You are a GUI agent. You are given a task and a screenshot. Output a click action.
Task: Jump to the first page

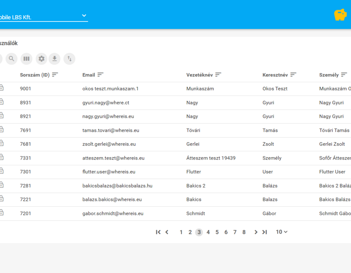click(x=158, y=232)
